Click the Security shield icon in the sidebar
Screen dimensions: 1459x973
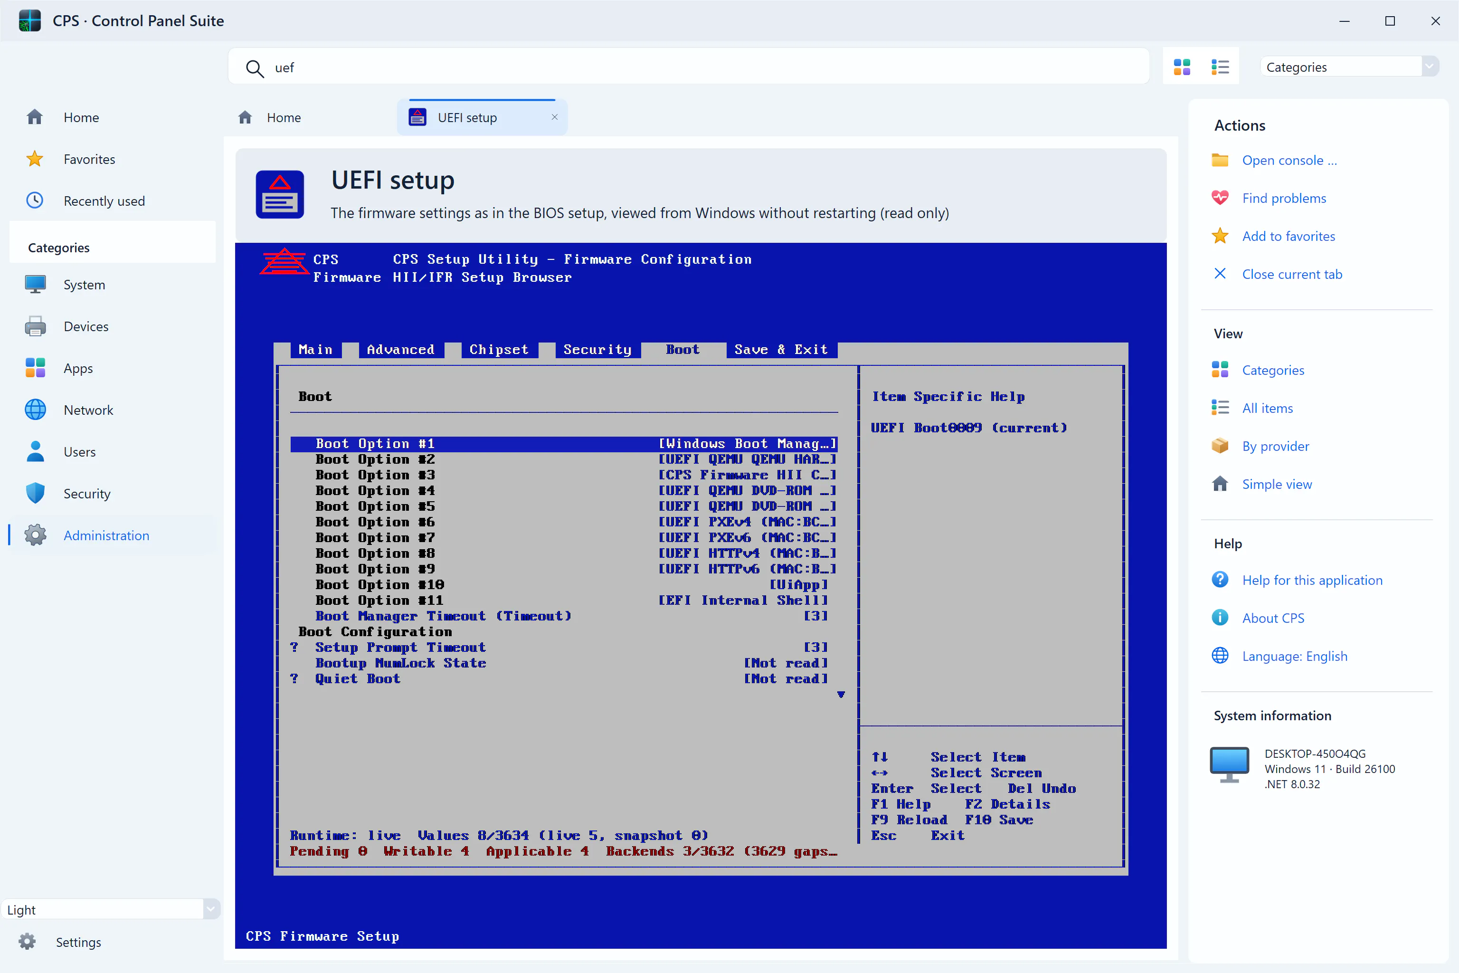[35, 493]
